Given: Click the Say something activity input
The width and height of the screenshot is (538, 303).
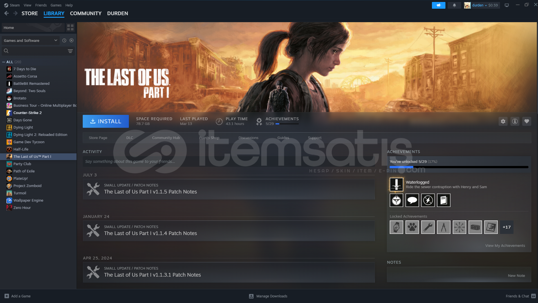Looking at the screenshot, I should point(228,161).
